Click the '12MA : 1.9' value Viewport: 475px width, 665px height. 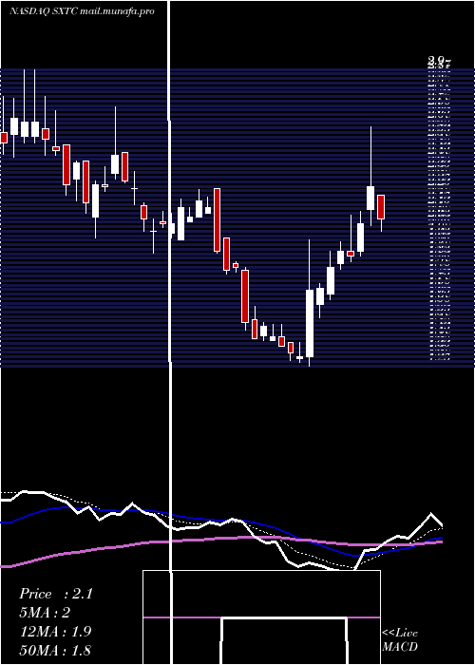pos(55,632)
